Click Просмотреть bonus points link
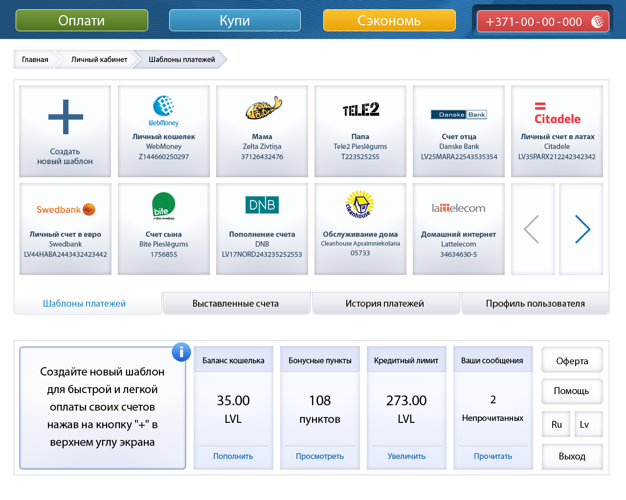The image size is (626, 500). tap(320, 456)
